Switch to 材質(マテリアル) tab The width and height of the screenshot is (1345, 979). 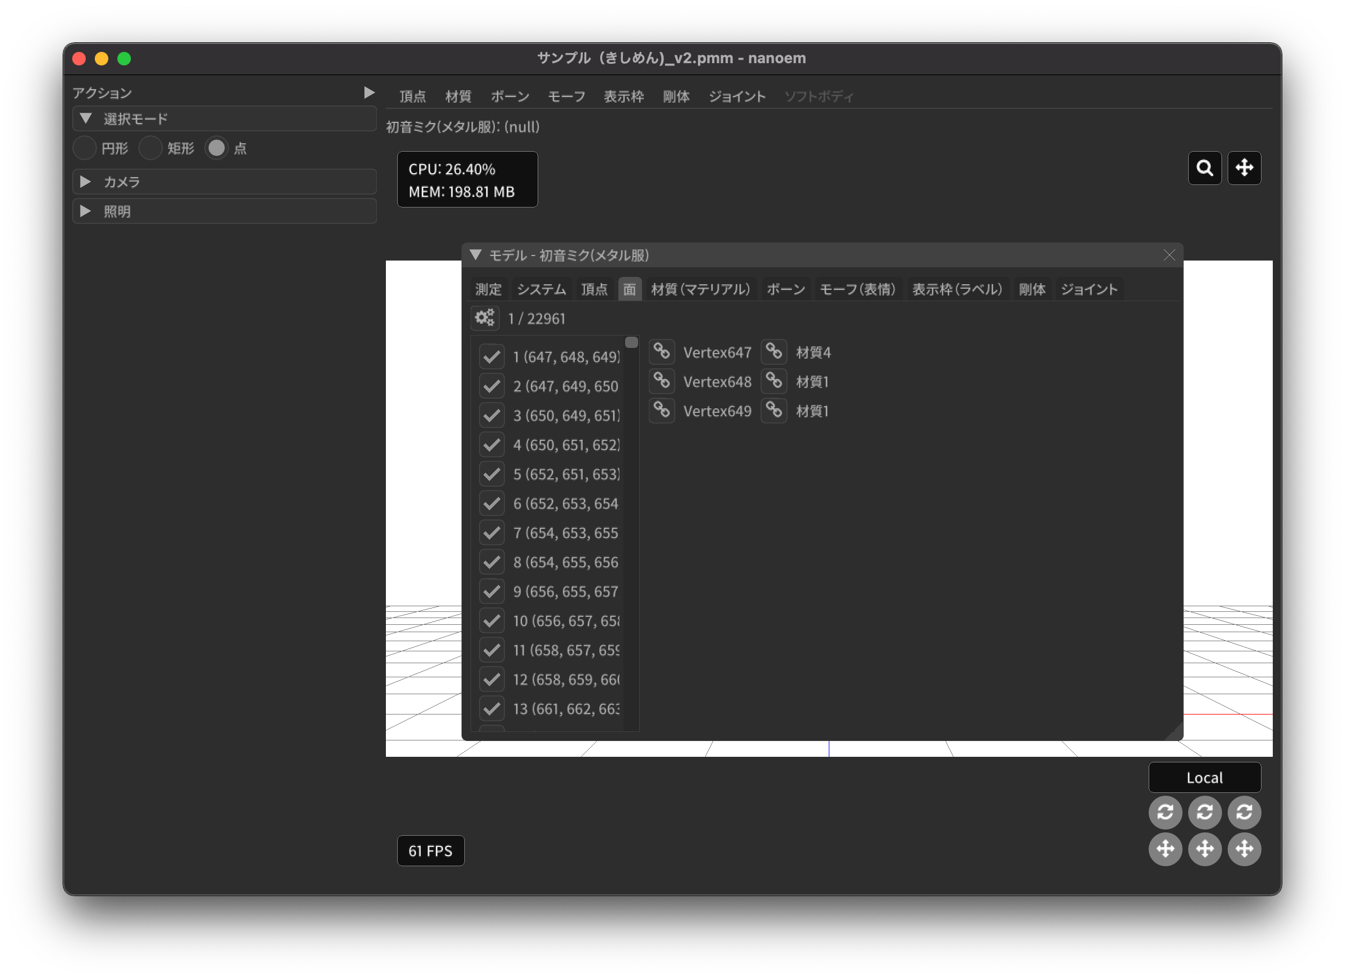point(700,289)
